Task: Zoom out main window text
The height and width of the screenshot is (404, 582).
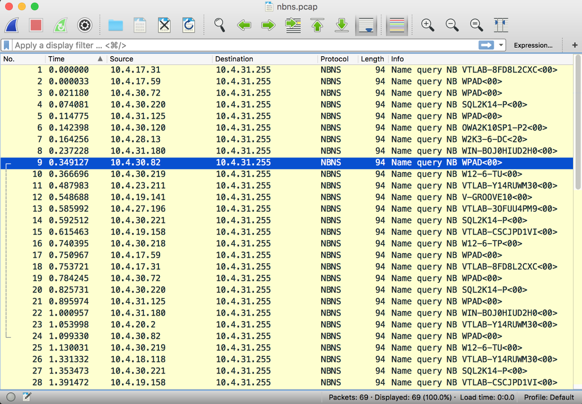Action: tap(452, 25)
